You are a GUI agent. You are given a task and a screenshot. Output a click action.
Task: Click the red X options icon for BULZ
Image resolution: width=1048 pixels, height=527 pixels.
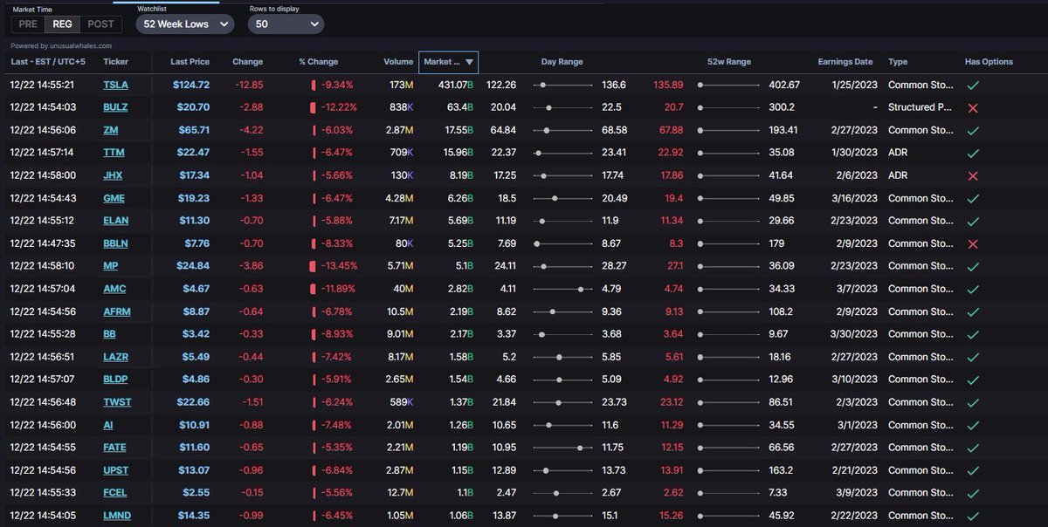(973, 107)
